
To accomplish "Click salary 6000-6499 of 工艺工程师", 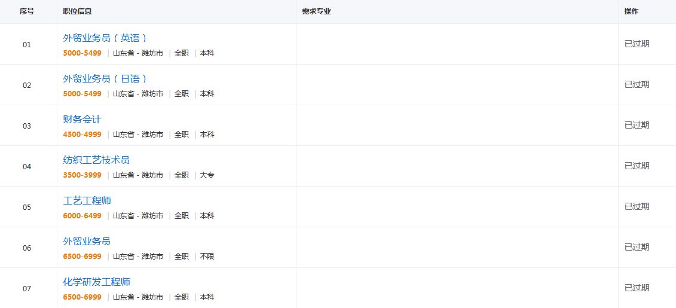I will pos(82,216).
